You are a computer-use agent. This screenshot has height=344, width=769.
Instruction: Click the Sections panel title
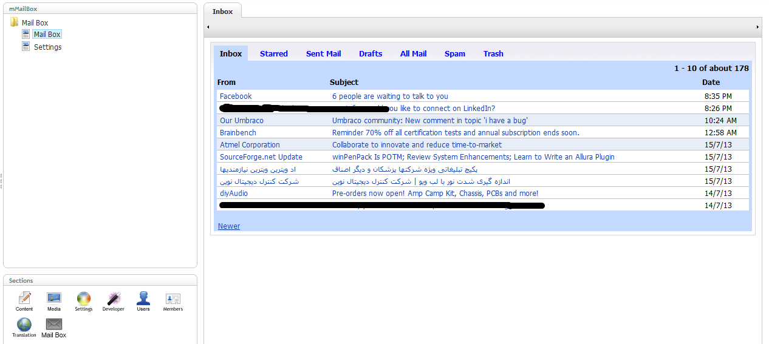[21, 280]
